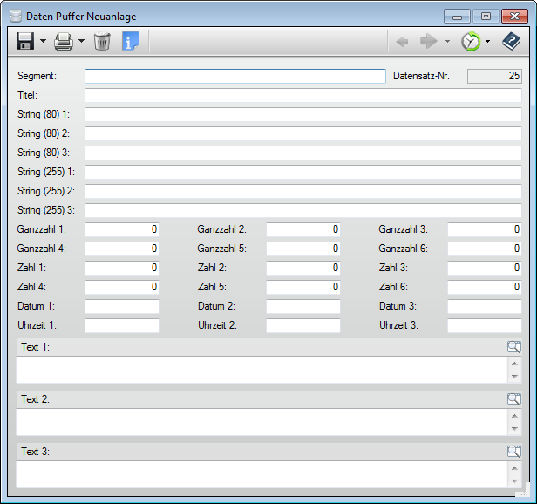Click the Save floppy disk icon
Viewport: 537px width, 504px height.
point(25,41)
